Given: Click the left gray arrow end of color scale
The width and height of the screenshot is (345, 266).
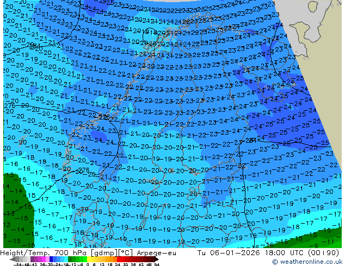Looking at the screenshot, I should pyautogui.click(x=13, y=259).
